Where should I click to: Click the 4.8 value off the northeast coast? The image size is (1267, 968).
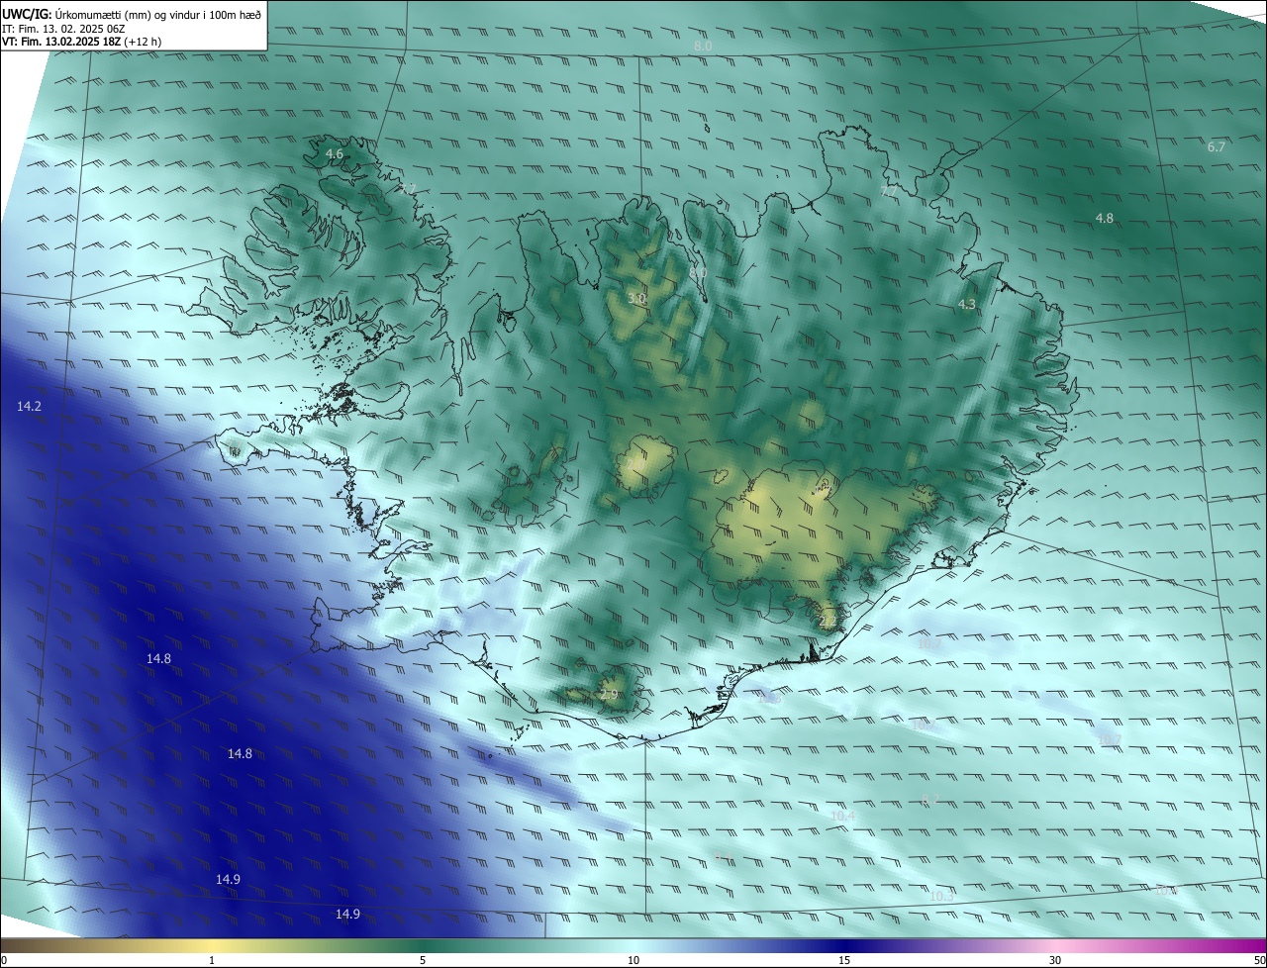[1105, 219]
